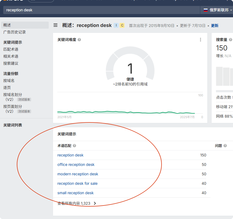The width and height of the screenshot is (233, 219).
Task: Click help icon next to 问题
Action: point(225,146)
